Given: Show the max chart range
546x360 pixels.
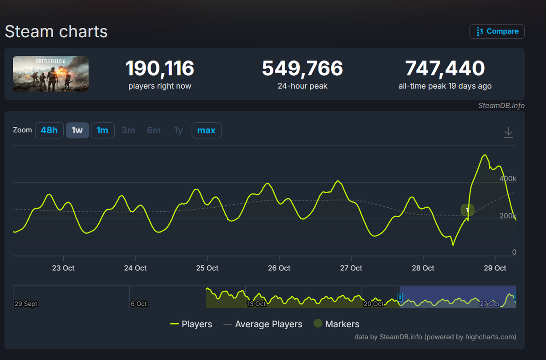Looking at the screenshot, I should coord(207,130).
